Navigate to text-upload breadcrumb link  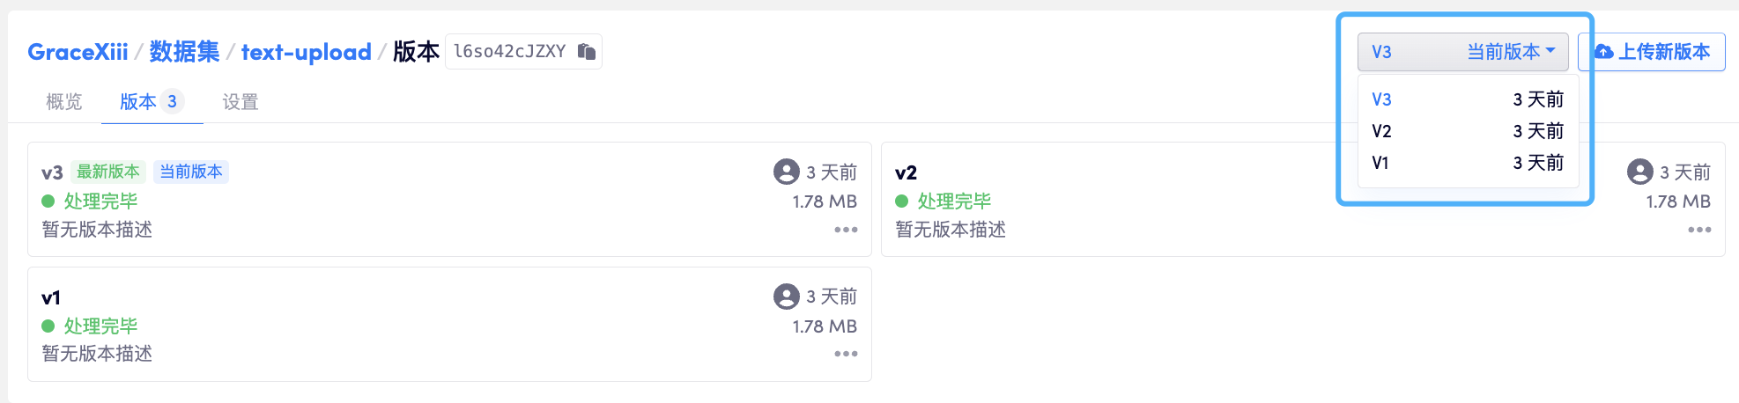pyautogui.click(x=306, y=52)
